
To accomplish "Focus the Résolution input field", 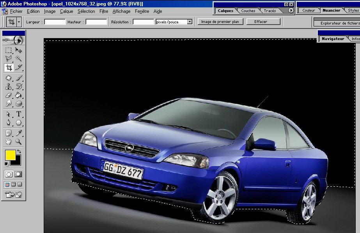I will pos(144,22).
